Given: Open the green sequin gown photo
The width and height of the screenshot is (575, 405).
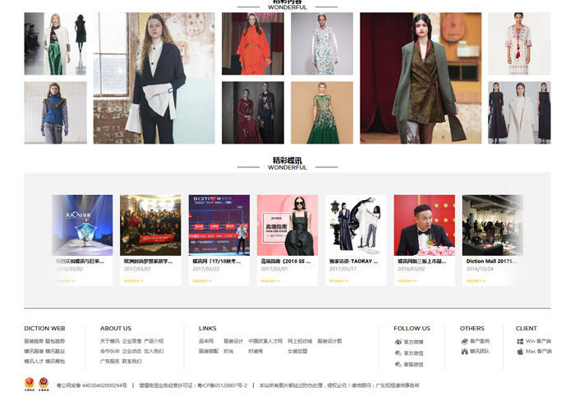Looking at the screenshot, I should pos(321,113).
